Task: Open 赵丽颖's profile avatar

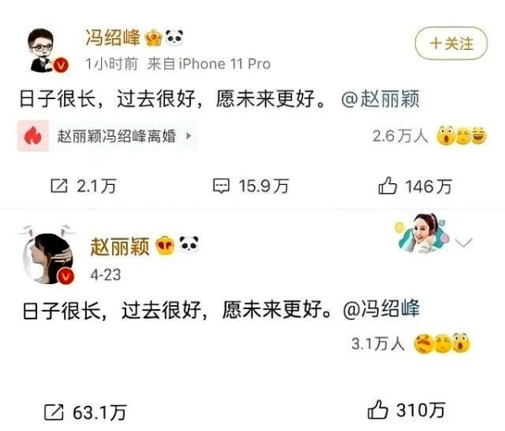Action: click(48, 257)
